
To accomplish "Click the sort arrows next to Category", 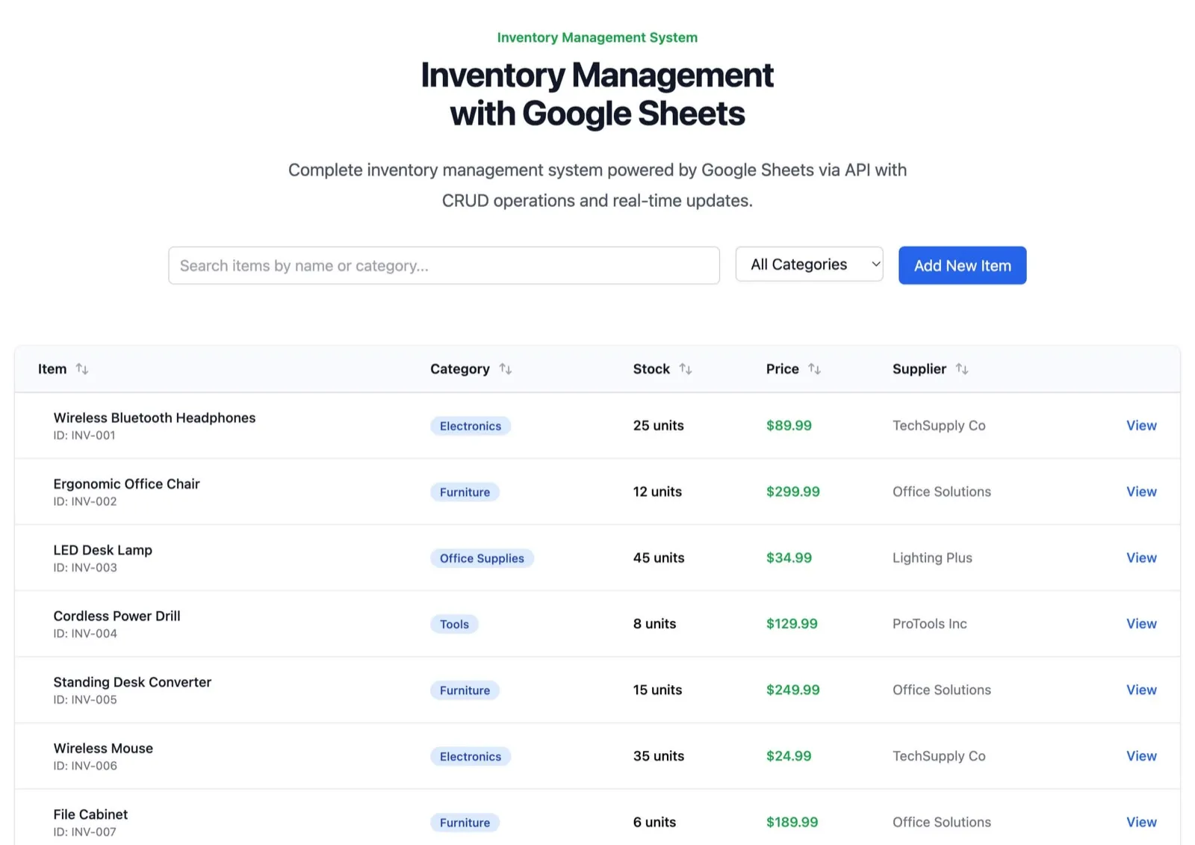I will (506, 368).
